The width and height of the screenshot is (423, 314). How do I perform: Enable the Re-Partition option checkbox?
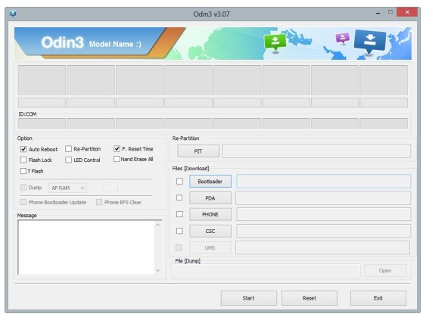point(69,149)
